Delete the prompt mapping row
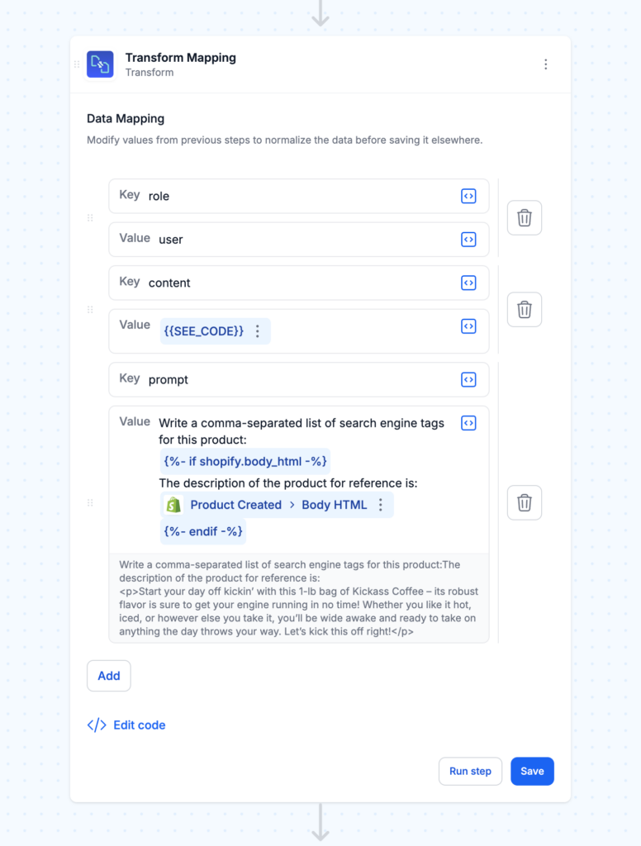Image resolution: width=641 pixels, height=846 pixels. click(524, 502)
